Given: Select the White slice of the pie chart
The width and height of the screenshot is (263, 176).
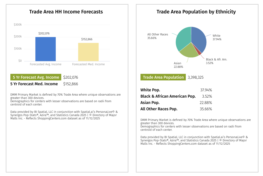Looking at the screenshot, I should click(199, 40).
